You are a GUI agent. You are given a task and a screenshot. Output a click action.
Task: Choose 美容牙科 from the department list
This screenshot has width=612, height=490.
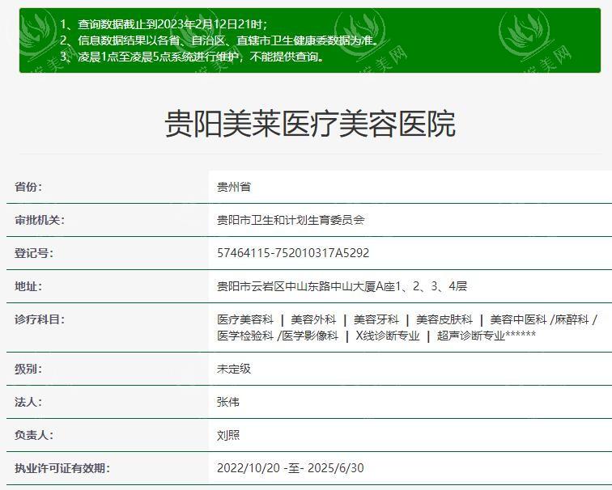coord(376,320)
